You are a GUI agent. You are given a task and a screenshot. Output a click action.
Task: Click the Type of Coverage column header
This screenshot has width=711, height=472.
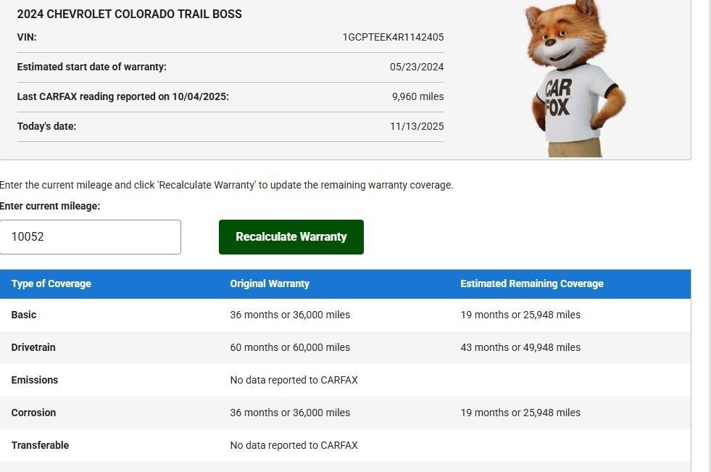51,283
